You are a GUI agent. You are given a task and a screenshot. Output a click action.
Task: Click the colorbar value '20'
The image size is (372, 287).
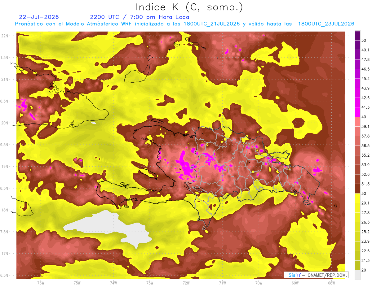[x=364, y=270]
